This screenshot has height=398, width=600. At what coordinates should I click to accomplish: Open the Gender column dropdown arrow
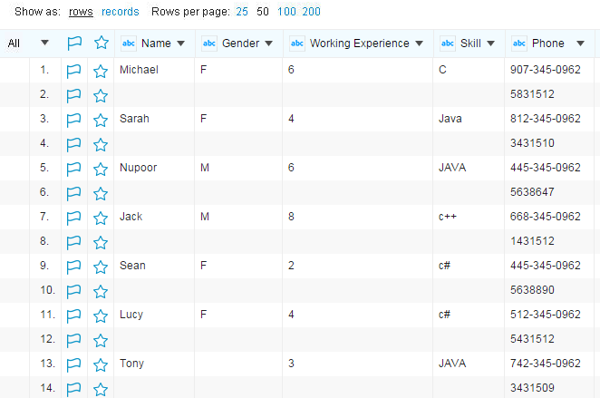[x=268, y=44]
